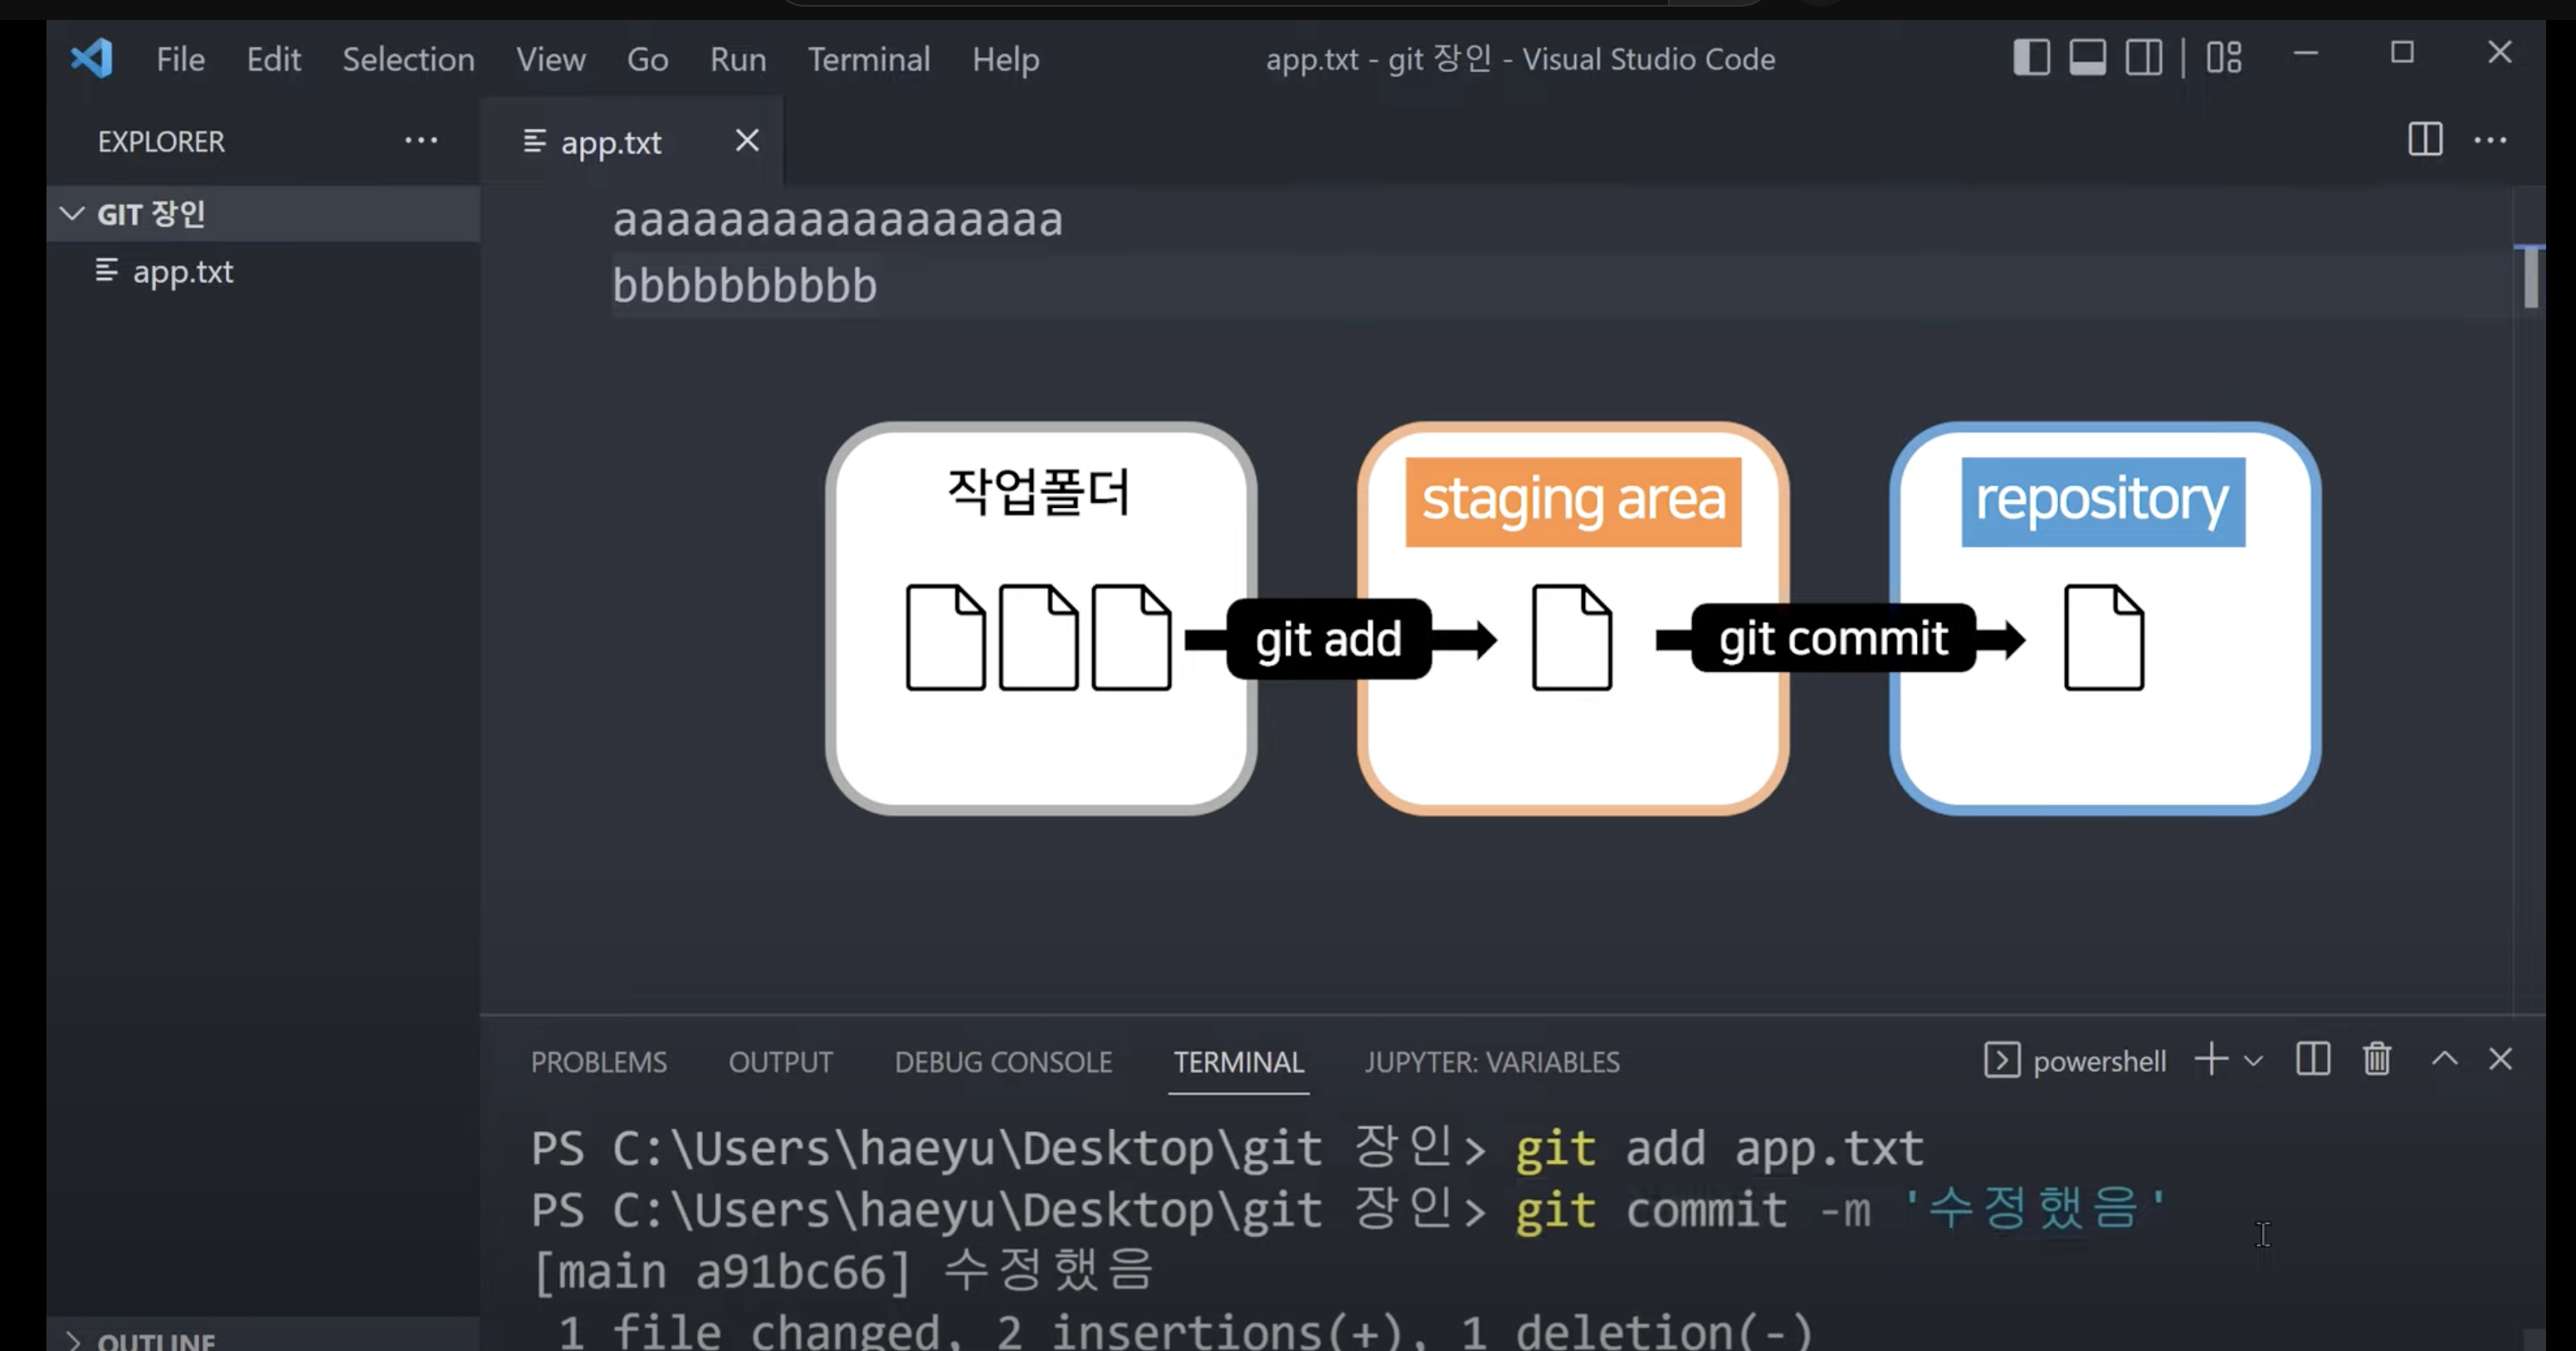Switch to the DEBUG CONSOLE tab
Screen dimensions: 2576x1351
click(1003, 1061)
